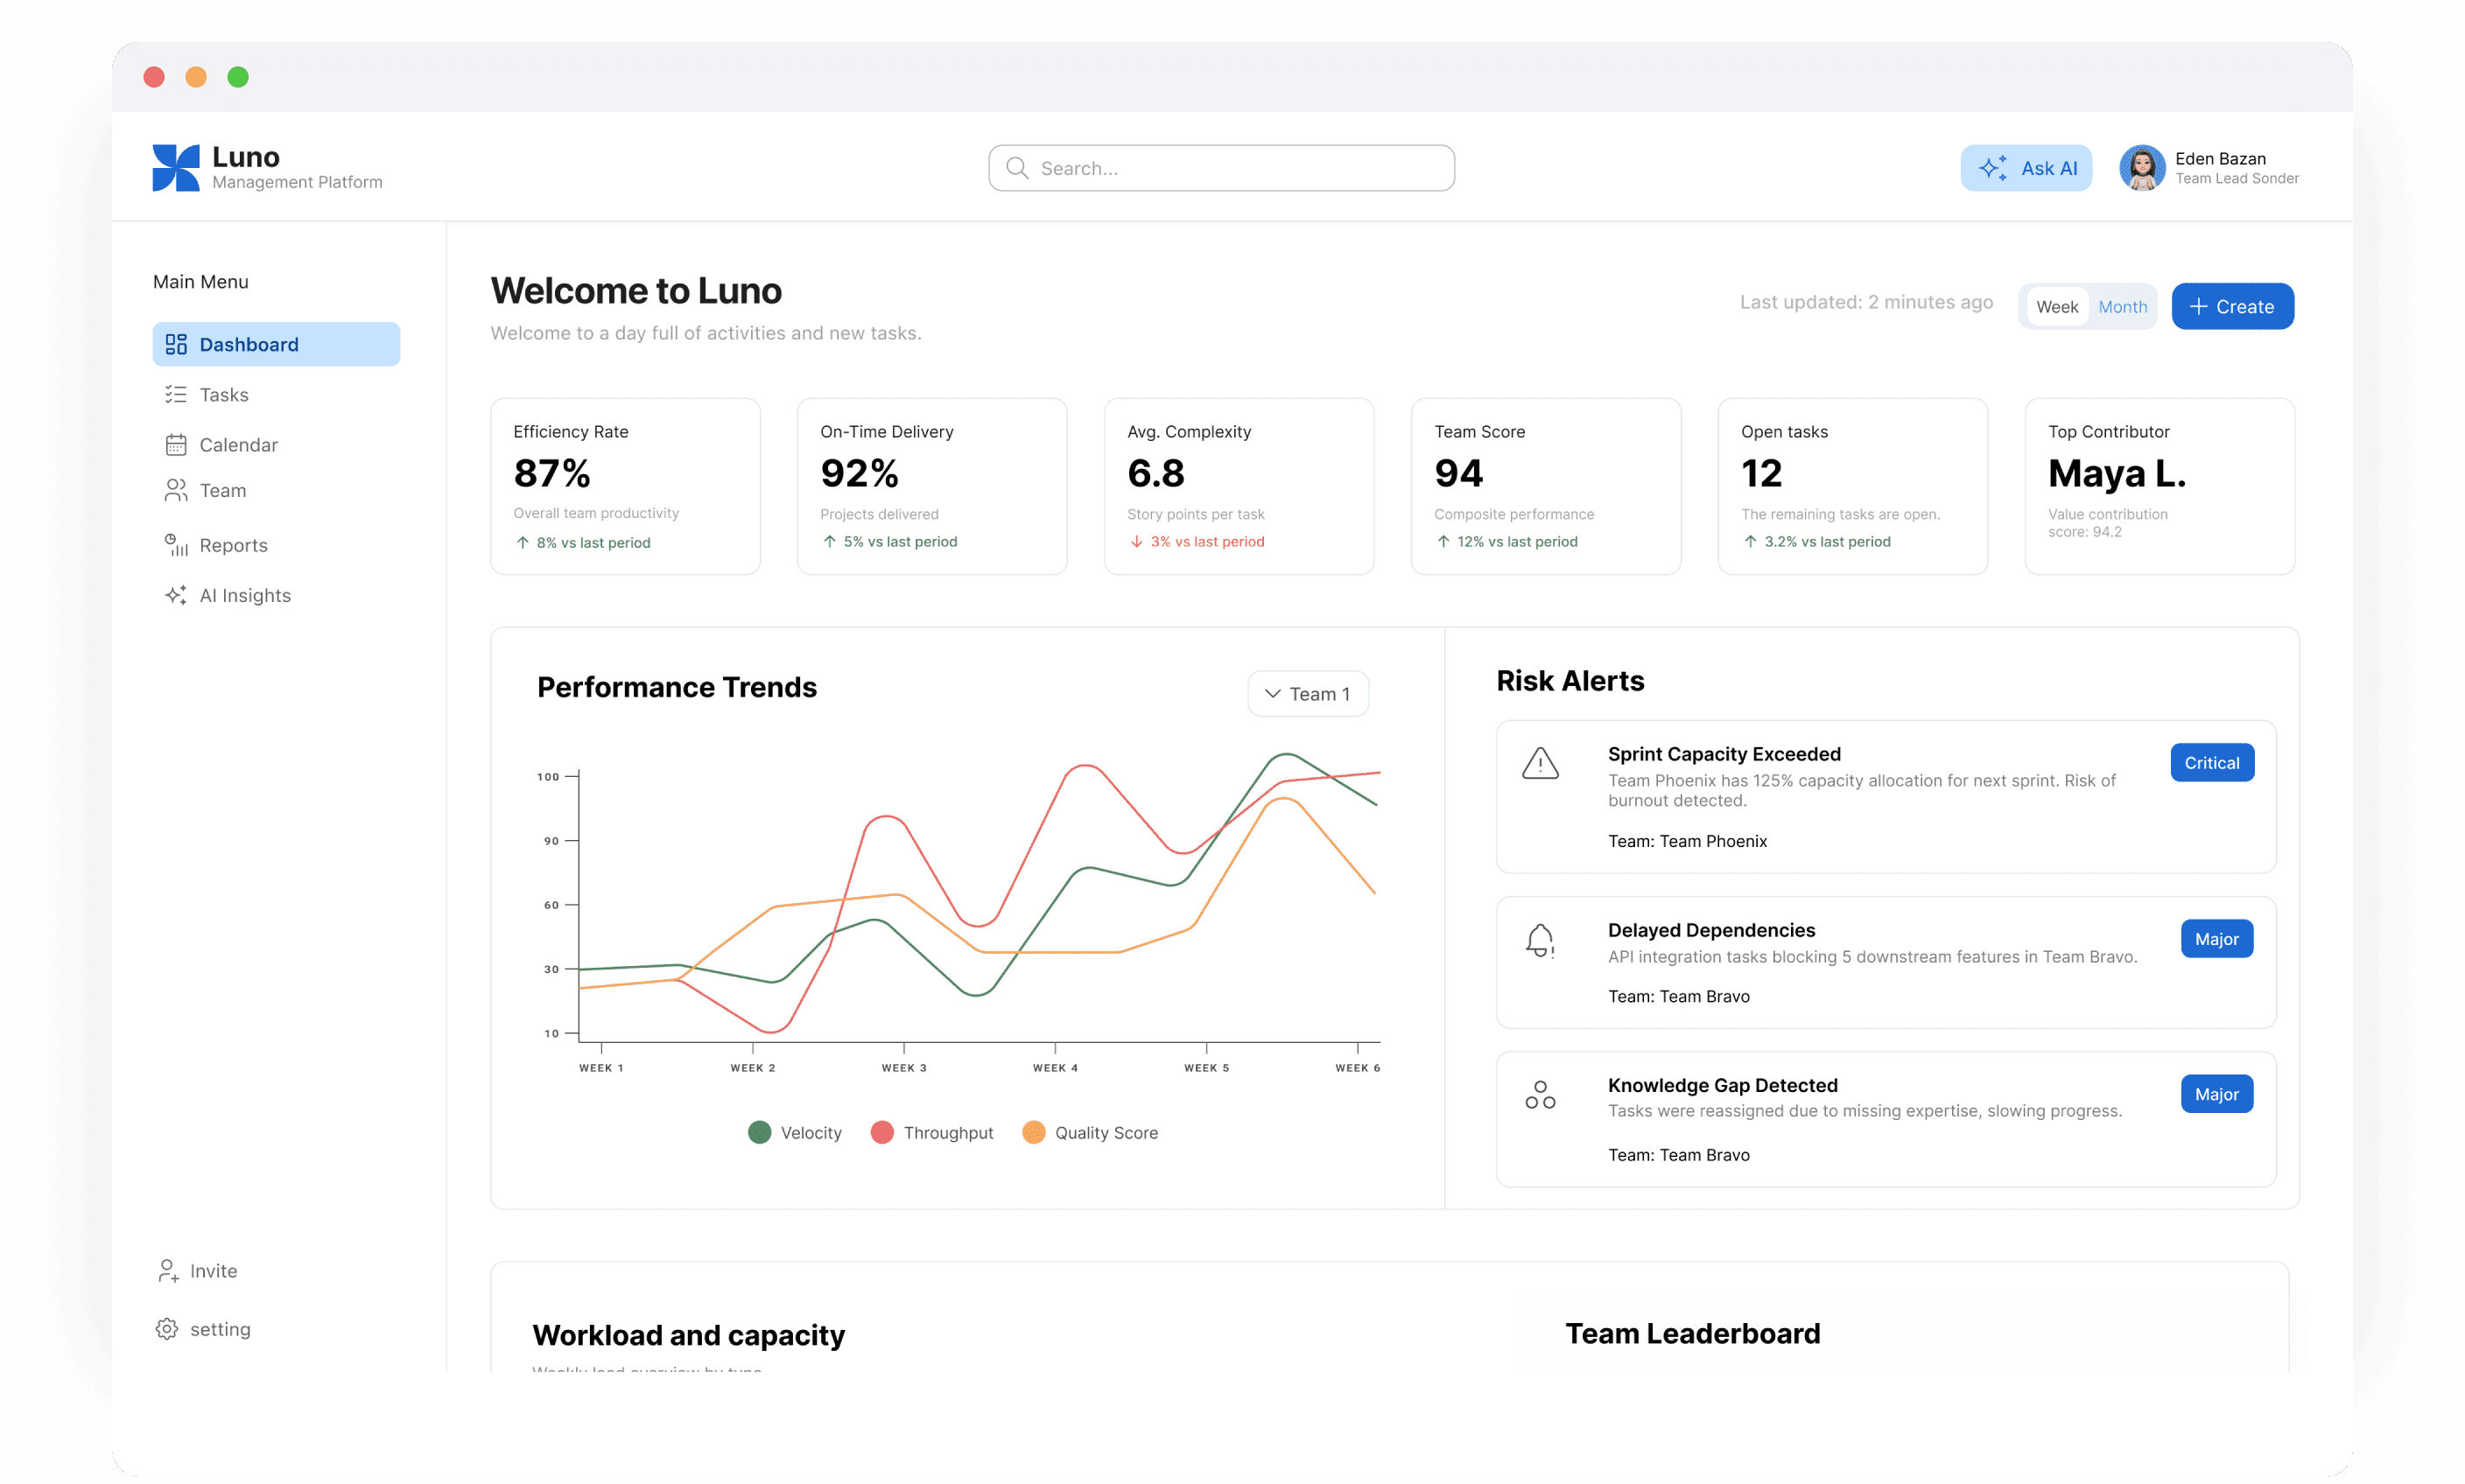Click the bell icon for Delayed Dependencies
Image resolution: width=2465 pixels, height=1484 pixels.
(x=1540, y=940)
